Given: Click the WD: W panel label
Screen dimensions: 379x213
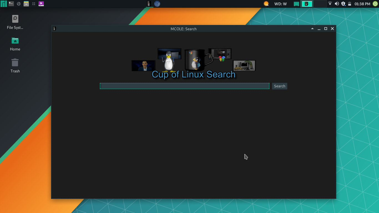Looking at the screenshot, I should click(280, 4).
